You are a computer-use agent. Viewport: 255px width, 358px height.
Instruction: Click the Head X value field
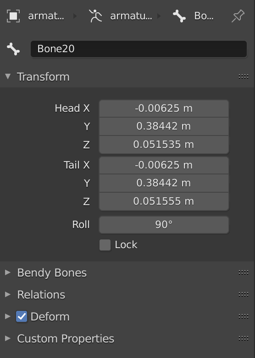(164, 108)
